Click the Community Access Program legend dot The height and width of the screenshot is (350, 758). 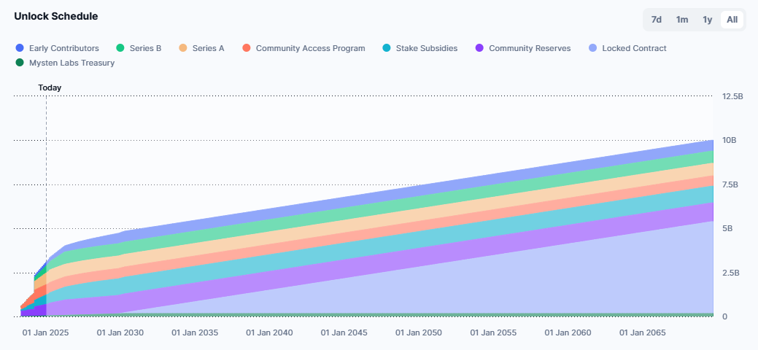(247, 48)
